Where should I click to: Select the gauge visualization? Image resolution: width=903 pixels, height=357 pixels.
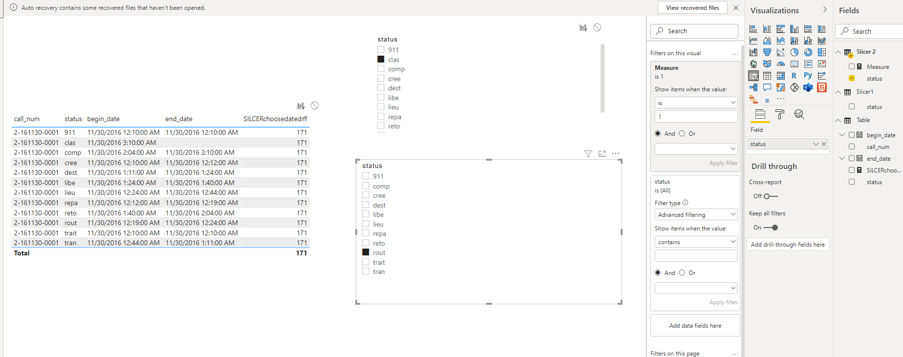click(781, 64)
